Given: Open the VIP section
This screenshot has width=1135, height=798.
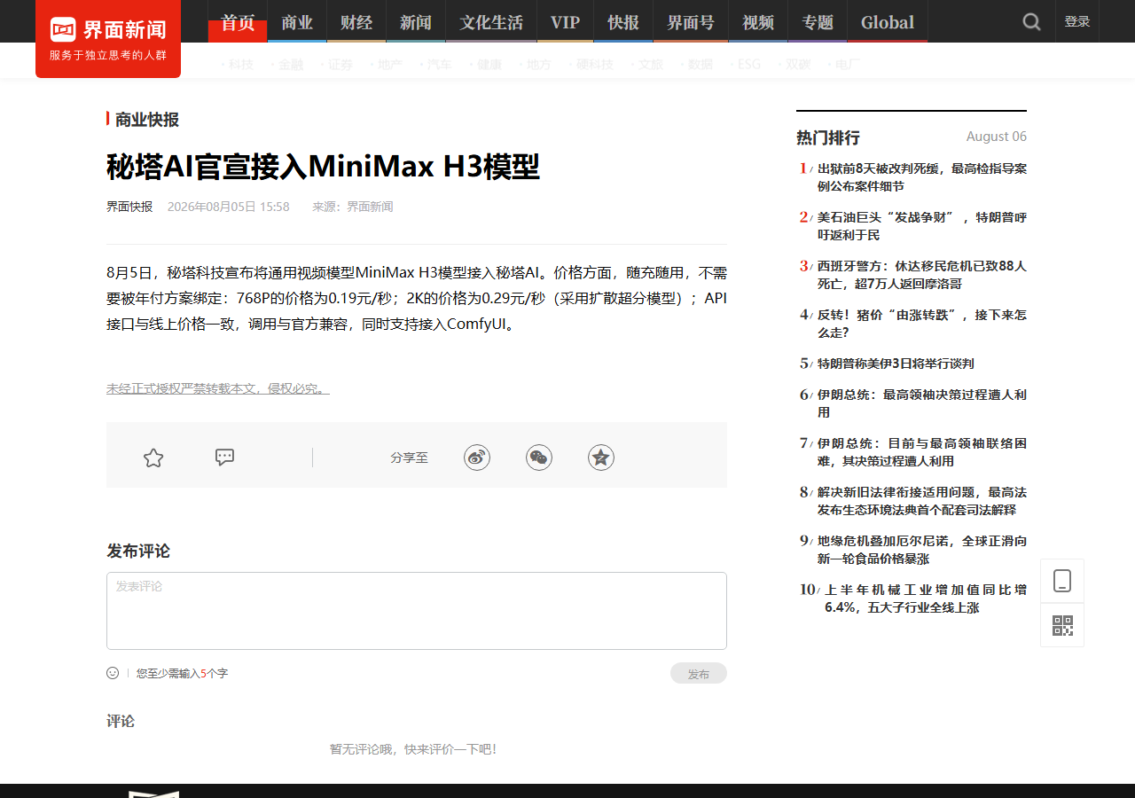Looking at the screenshot, I should click(x=565, y=22).
